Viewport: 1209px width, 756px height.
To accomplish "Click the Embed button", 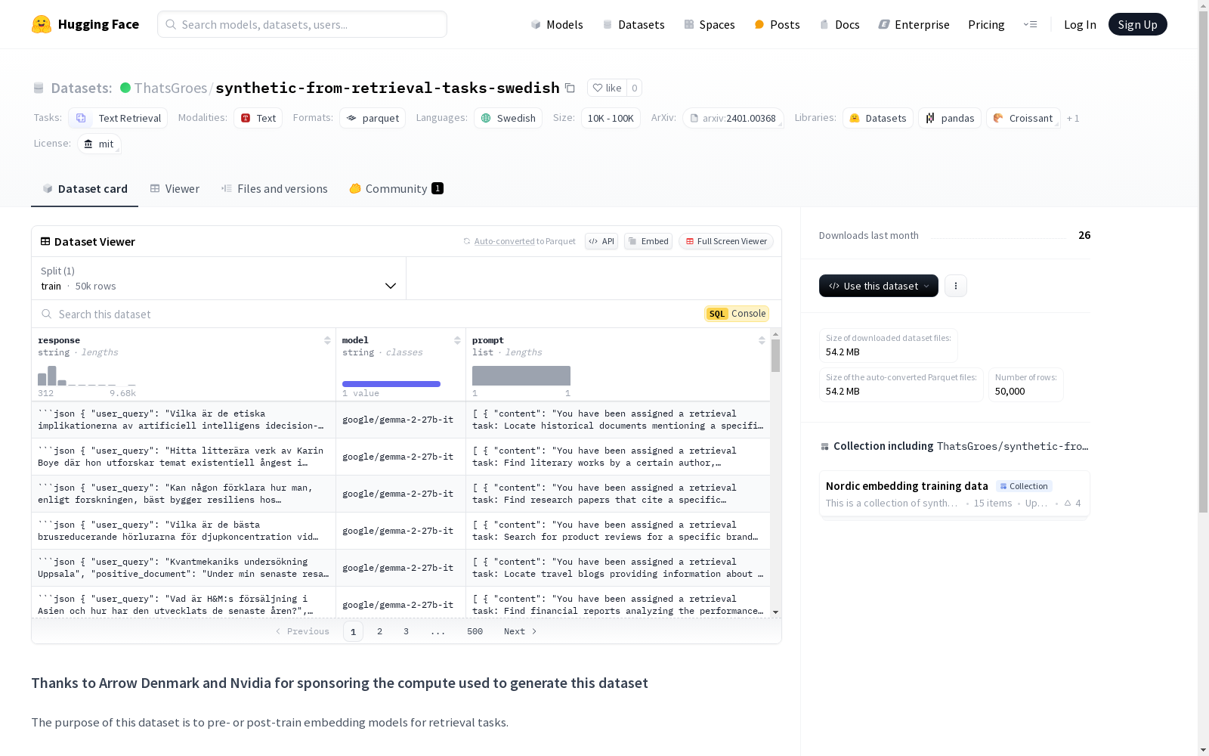I will [648, 241].
